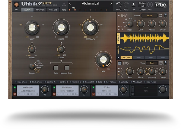
Task: Open the ENV Source Input dropdown
Action: click(150, 15)
